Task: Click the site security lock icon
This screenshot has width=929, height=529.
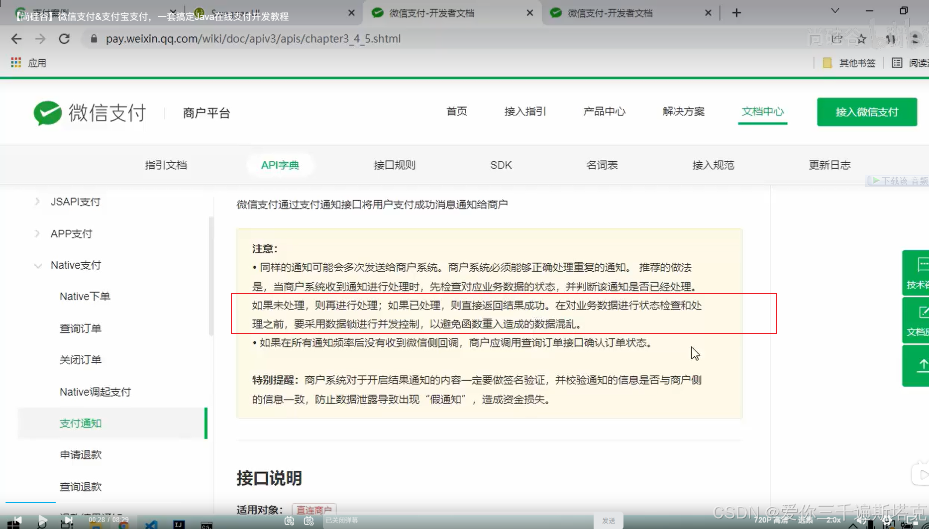Action: [94, 39]
